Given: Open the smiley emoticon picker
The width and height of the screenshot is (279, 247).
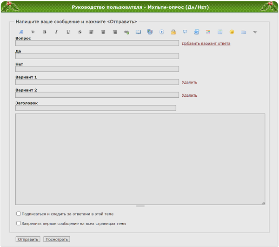Looking at the screenshot, I should tap(232, 32).
